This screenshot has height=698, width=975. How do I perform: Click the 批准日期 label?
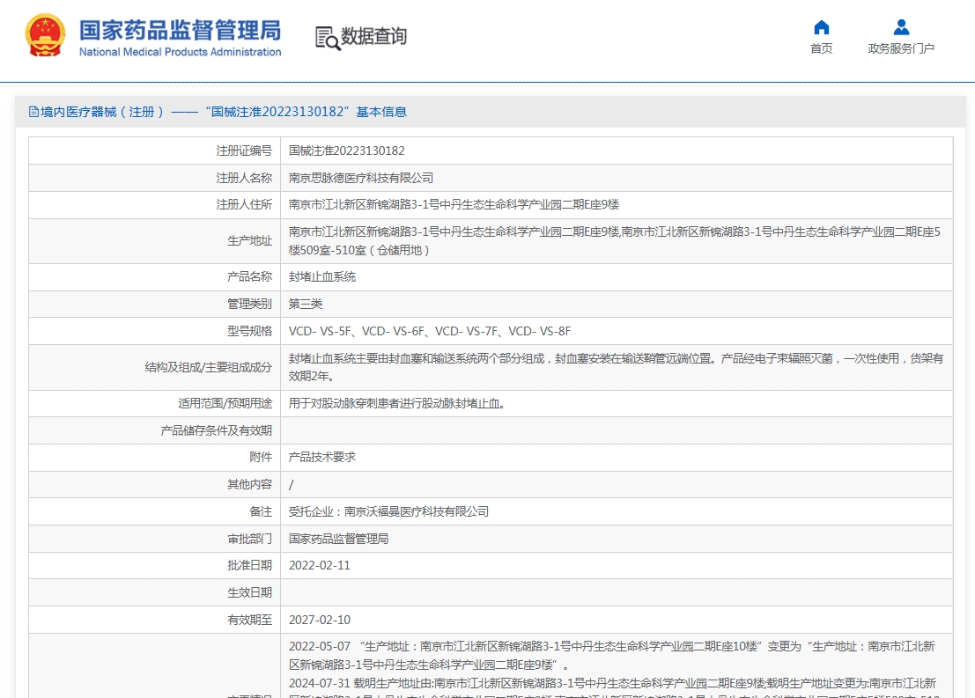coord(249,565)
